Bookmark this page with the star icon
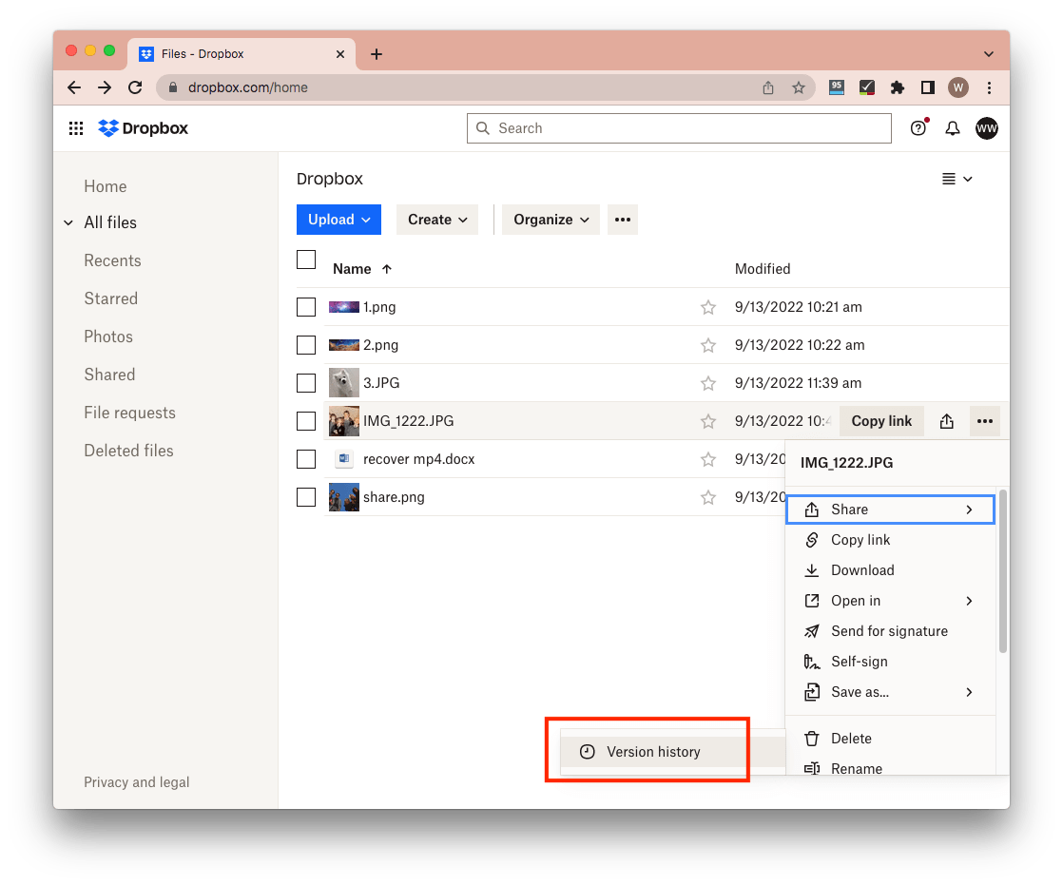This screenshot has width=1063, height=885. point(799,87)
